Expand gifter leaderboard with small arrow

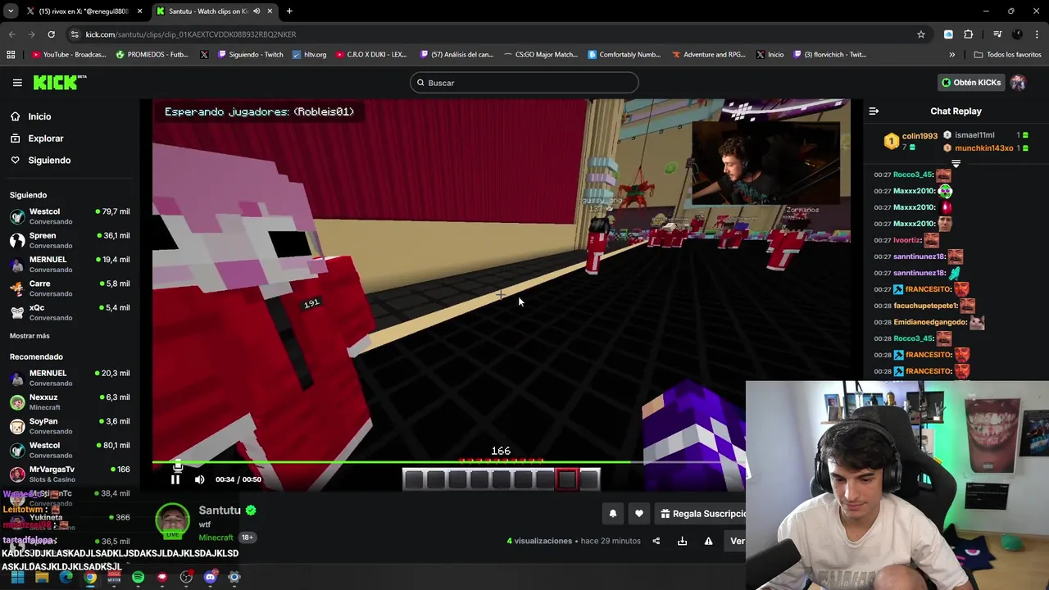coord(956,165)
